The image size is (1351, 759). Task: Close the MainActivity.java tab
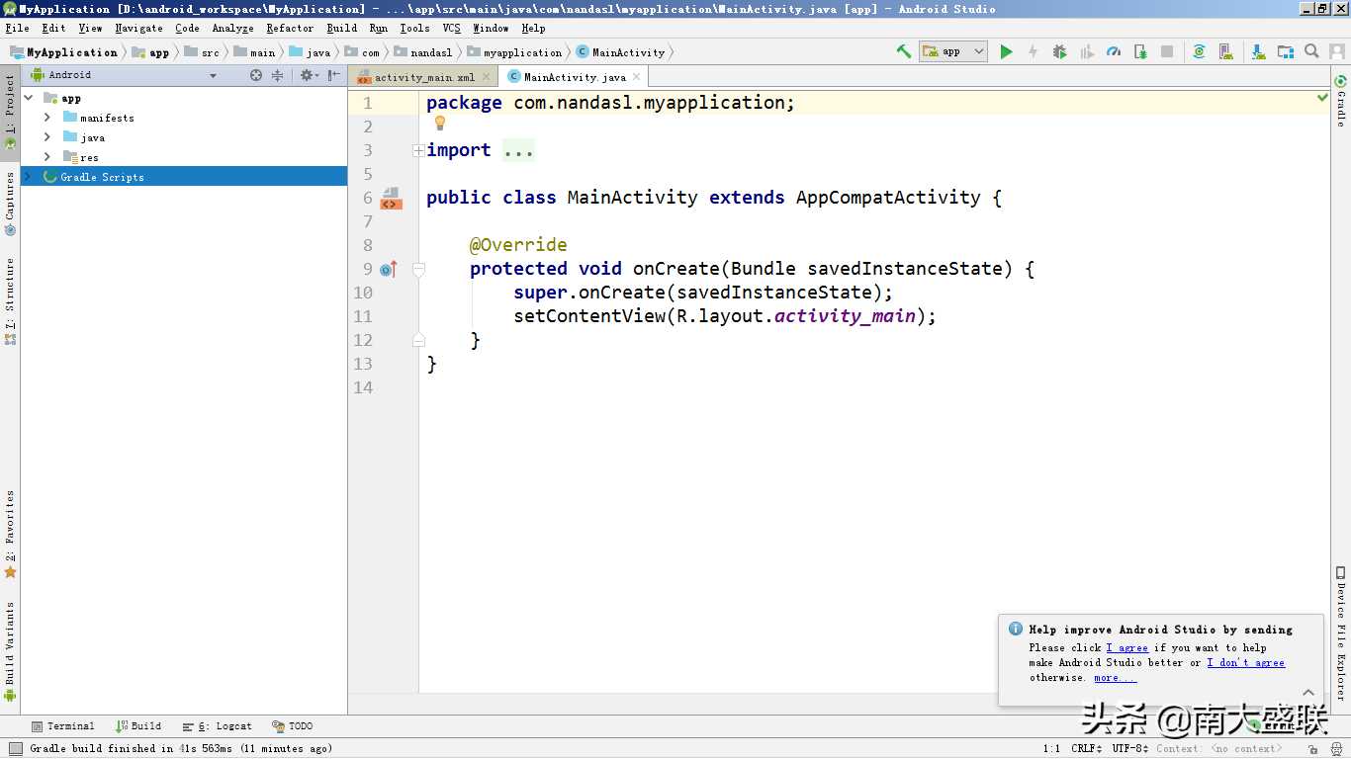[x=636, y=76]
